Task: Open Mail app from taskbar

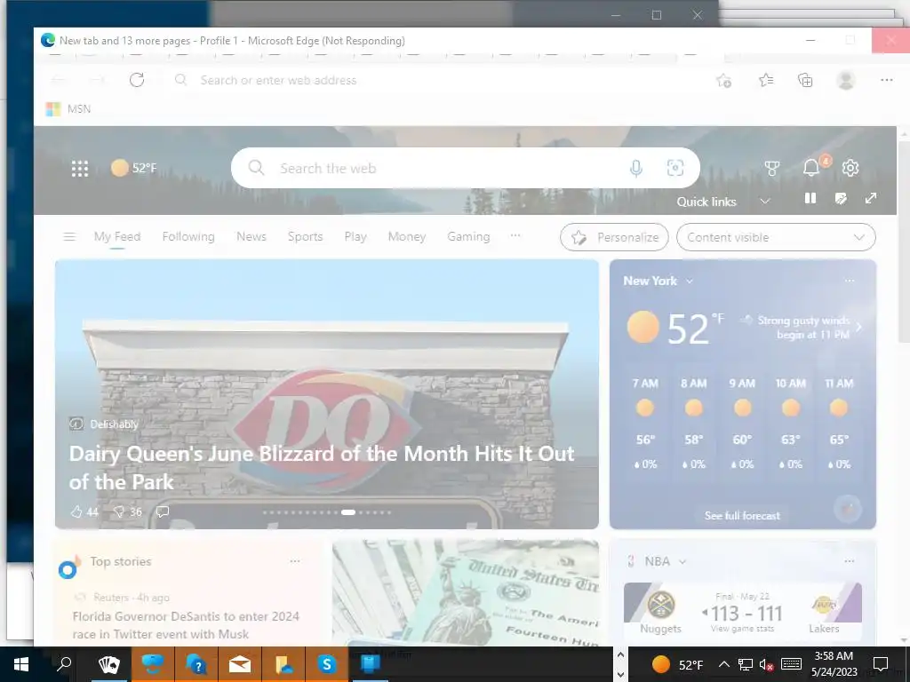Action: point(240,664)
